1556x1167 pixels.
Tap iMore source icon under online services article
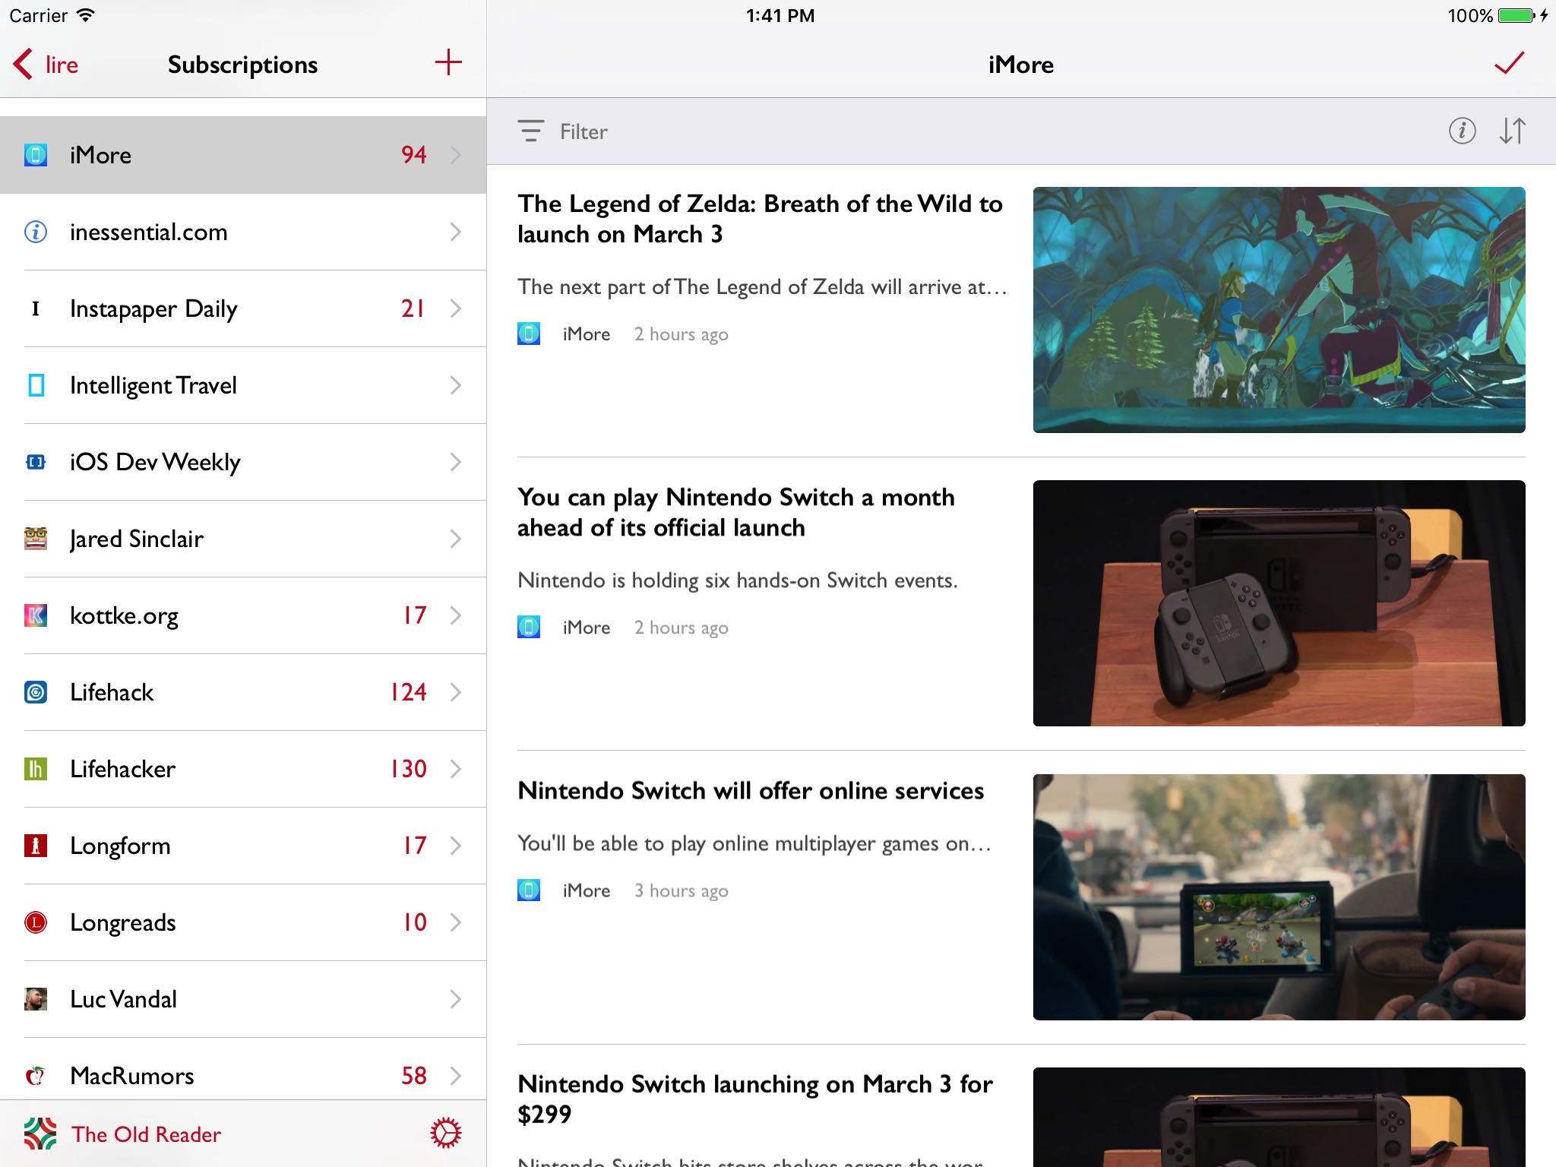click(x=529, y=890)
